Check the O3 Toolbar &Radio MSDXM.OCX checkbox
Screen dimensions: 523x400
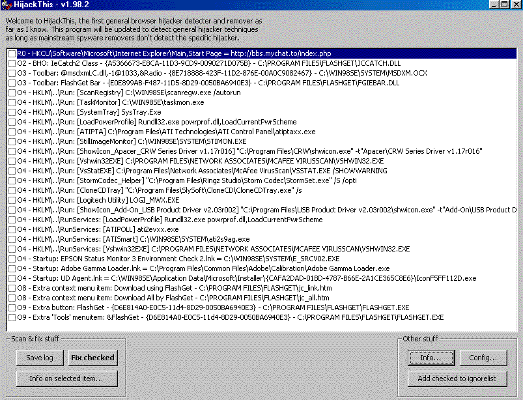12,73
